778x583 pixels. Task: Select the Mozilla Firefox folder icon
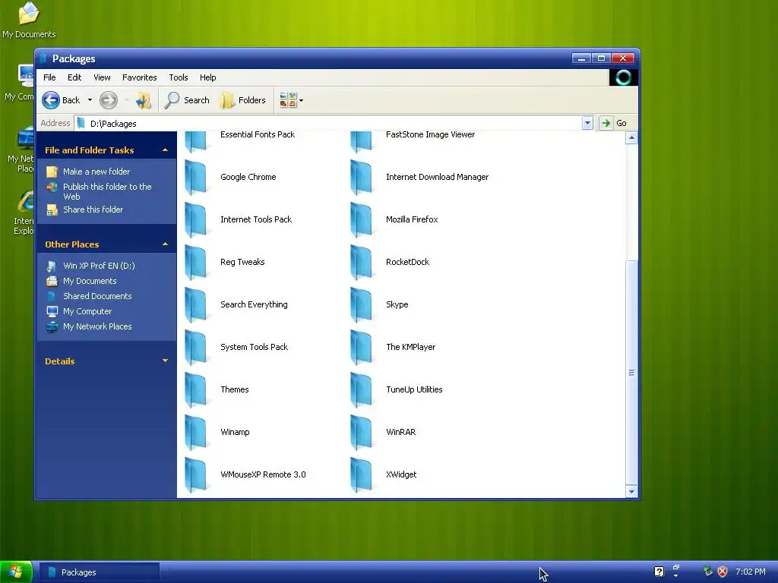click(361, 219)
